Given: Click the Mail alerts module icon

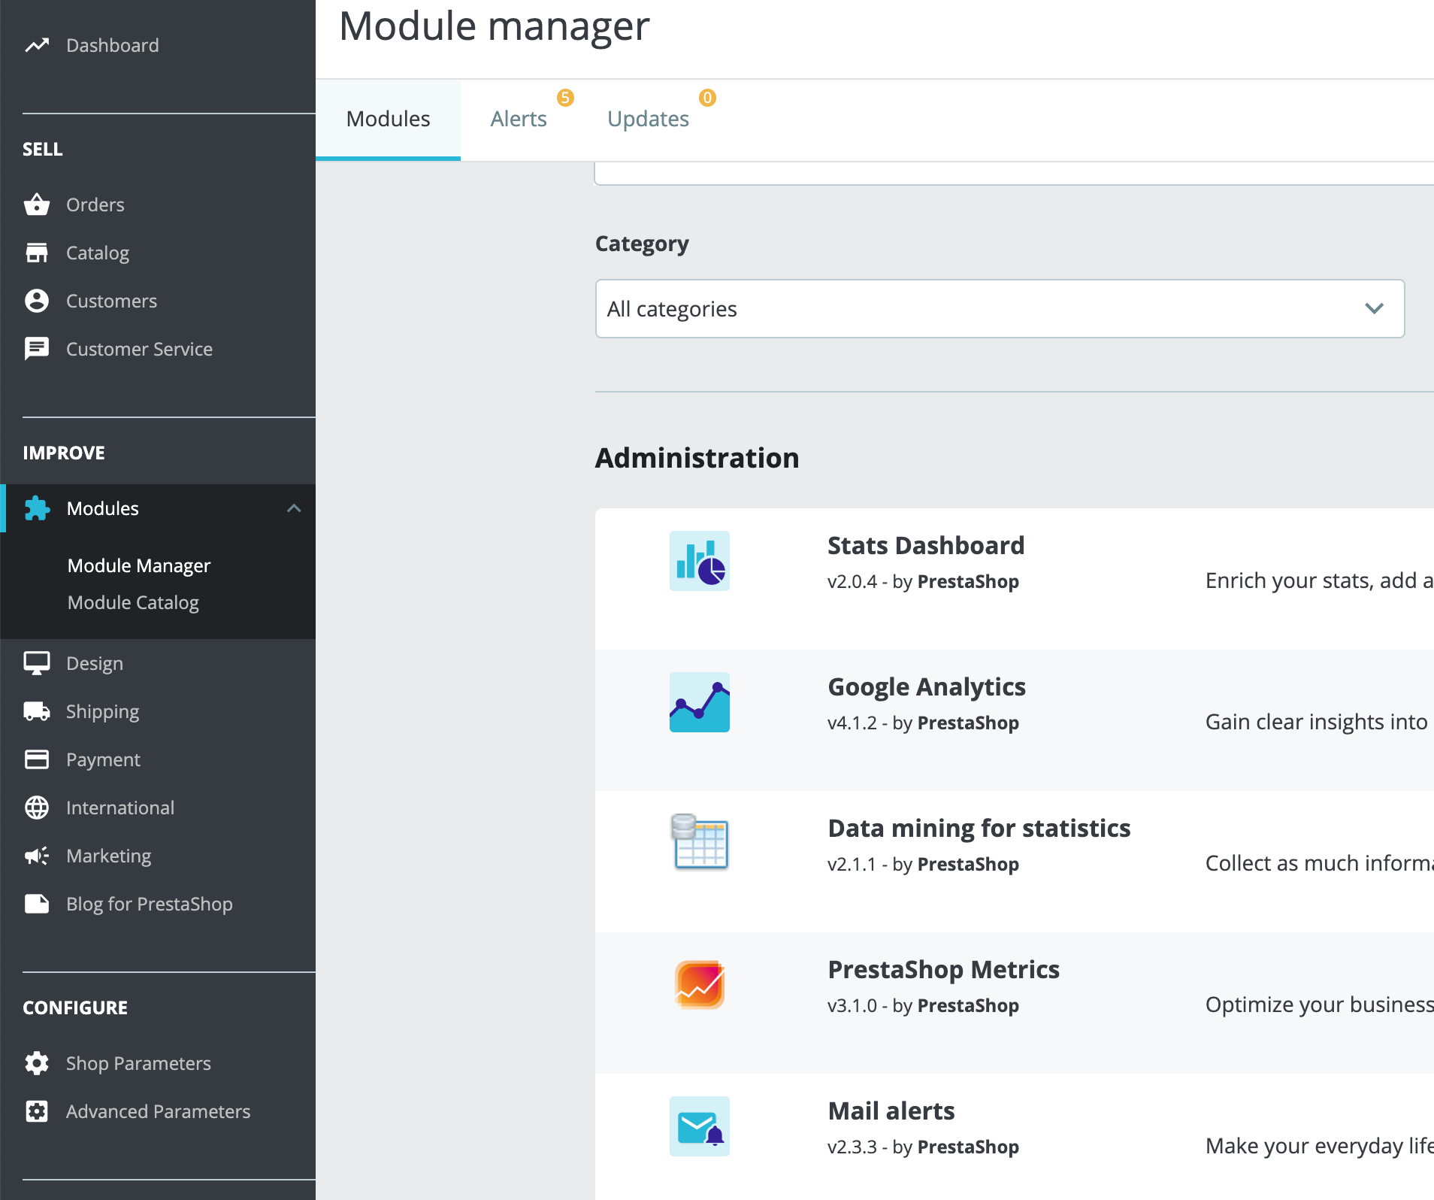Looking at the screenshot, I should pos(699,1126).
